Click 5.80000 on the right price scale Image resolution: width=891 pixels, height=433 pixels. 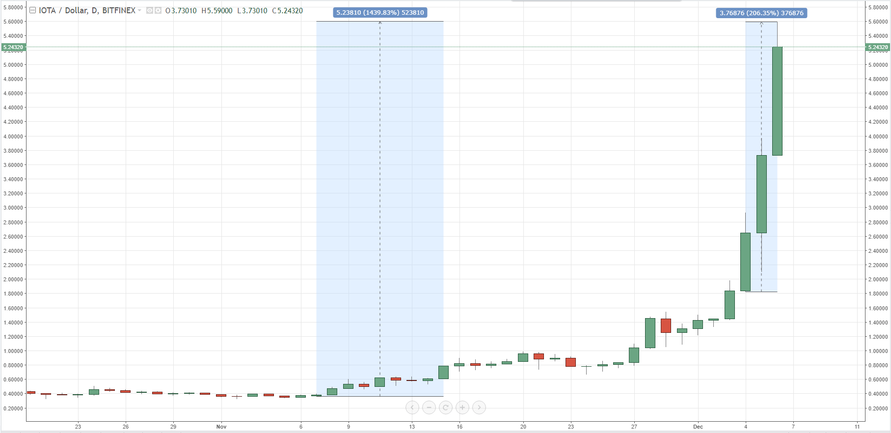[x=878, y=7]
